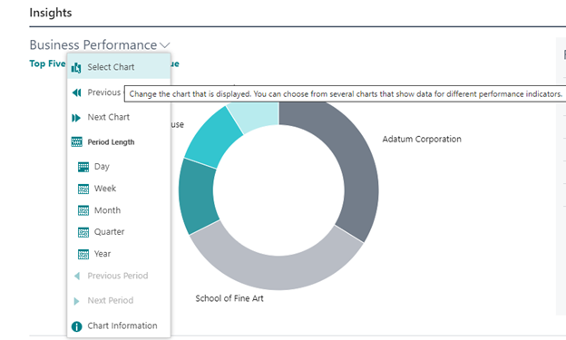Click the Insights section heading
566x340 pixels.
(x=51, y=13)
